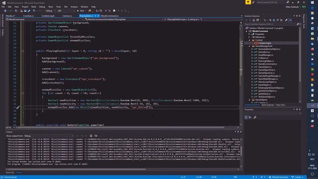Click the MissileCommand repository status item
318x179 pixels.
pyautogui.click(x=278, y=177)
